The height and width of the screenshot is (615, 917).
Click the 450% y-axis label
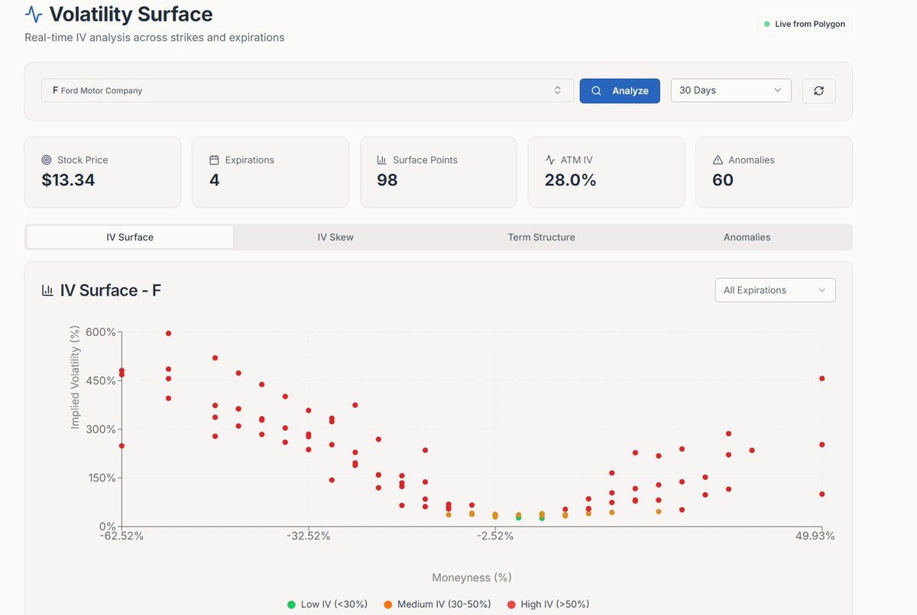100,380
